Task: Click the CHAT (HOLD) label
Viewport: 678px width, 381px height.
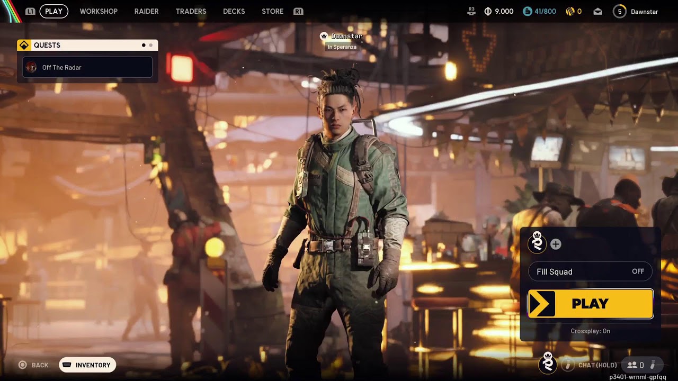Action: (x=597, y=365)
